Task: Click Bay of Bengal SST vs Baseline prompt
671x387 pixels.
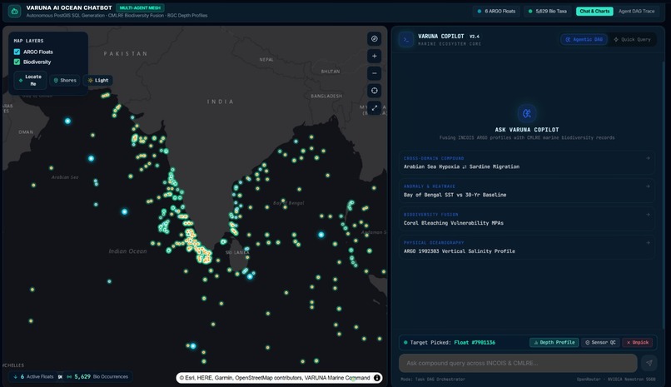Action: pyautogui.click(x=527, y=191)
